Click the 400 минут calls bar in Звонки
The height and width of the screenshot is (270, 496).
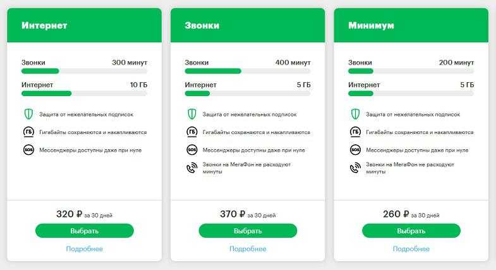click(x=248, y=71)
